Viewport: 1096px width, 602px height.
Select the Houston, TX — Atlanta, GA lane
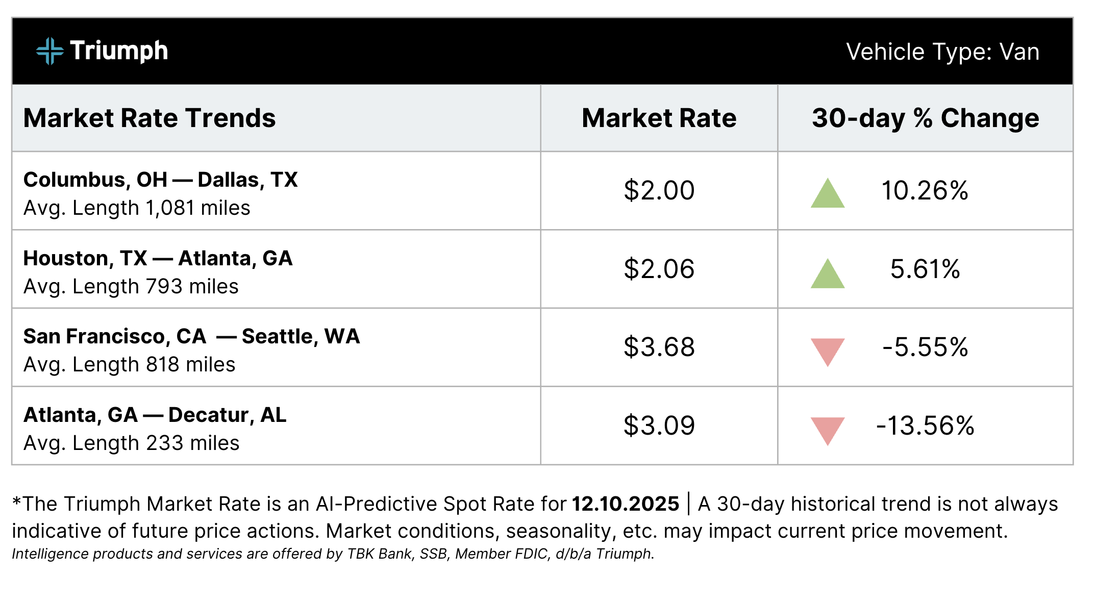click(158, 259)
